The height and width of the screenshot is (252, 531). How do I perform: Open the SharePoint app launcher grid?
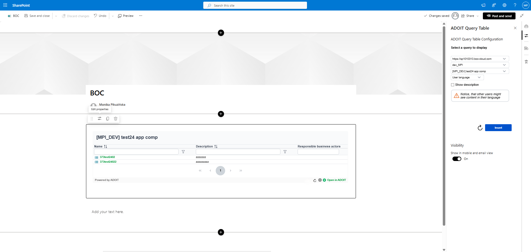point(5,5)
